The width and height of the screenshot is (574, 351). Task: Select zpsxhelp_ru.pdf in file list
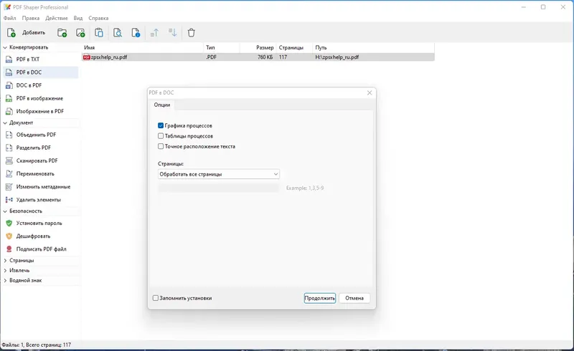[109, 57]
